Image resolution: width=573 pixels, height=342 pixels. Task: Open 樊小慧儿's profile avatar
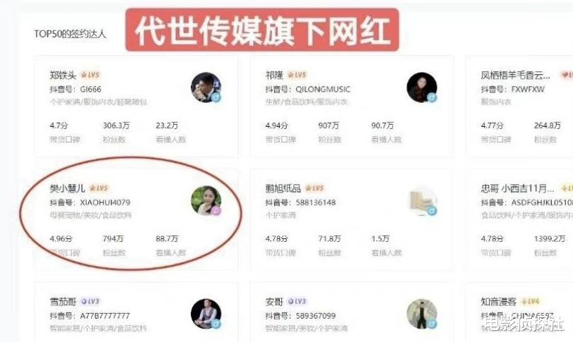206,201
